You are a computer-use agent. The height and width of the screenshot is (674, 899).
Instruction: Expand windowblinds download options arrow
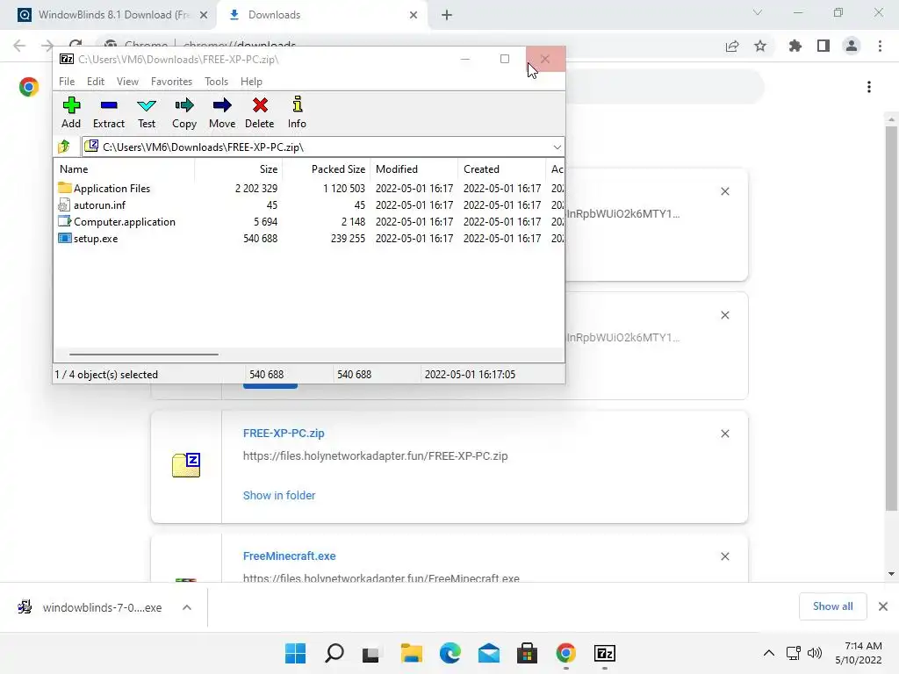pyautogui.click(x=187, y=607)
